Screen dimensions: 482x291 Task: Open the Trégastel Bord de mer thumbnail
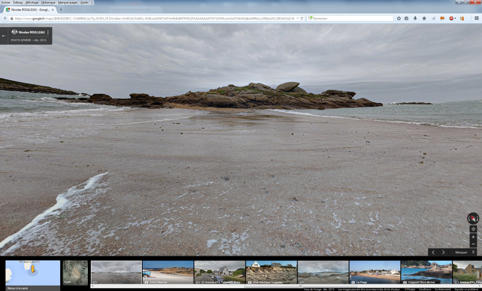(x=426, y=273)
